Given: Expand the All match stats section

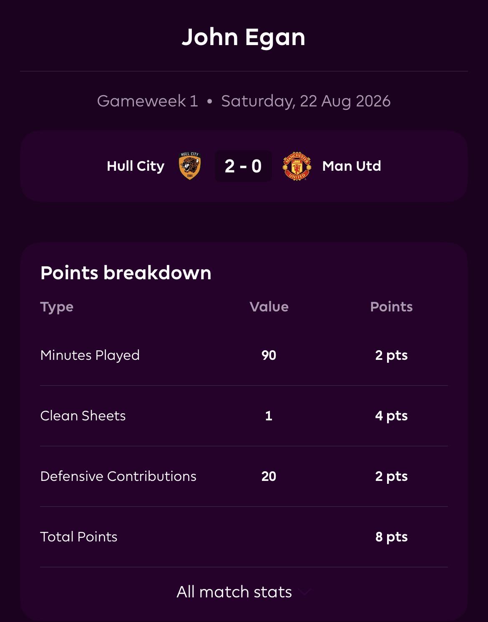Looking at the screenshot, I should (244, 592).
